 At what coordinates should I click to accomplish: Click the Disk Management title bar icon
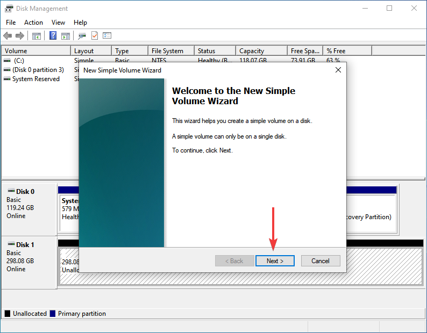[9, 9]
